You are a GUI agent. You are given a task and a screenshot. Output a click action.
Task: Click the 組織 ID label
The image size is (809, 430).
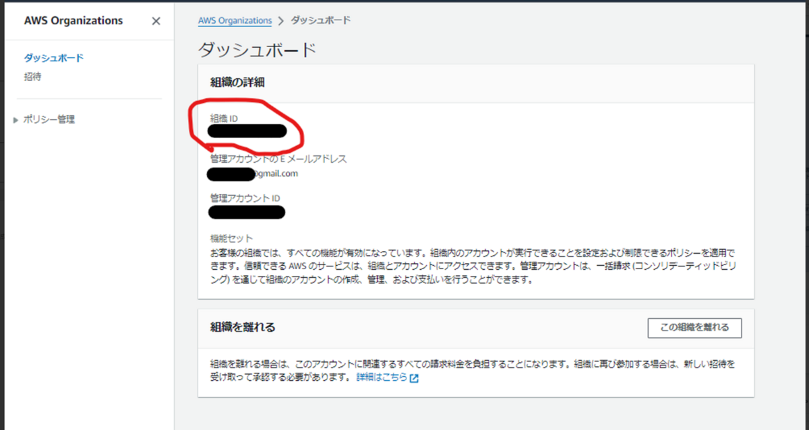(x=224, y=118)
